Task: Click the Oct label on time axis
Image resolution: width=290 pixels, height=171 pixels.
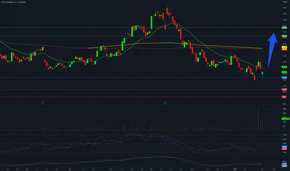Action: point(110,169)
